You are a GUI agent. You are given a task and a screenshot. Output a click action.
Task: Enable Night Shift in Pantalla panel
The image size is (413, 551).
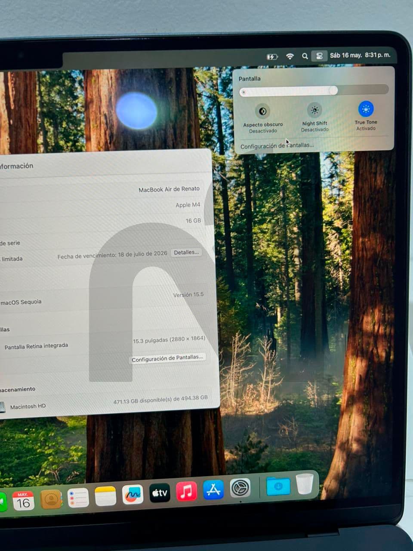click(x=315, y=110)
